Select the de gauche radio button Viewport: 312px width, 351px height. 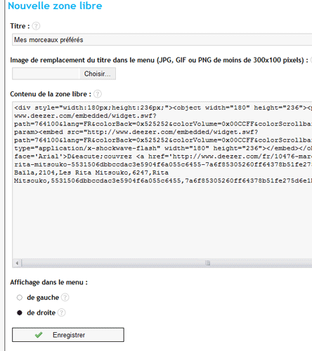(x=20, y=298)
